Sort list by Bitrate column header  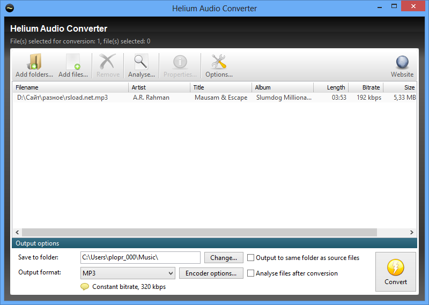coord(366,87)
